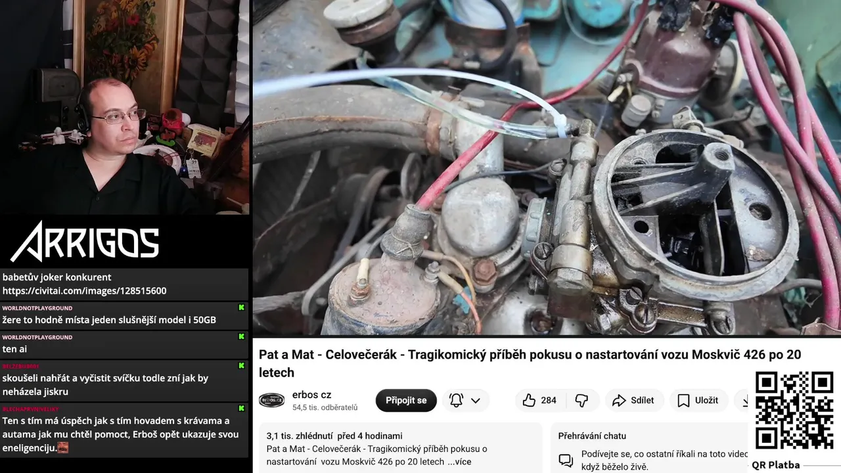Click the Pat a Mat video title
This screenshot has width=841, height=473.
tap(530, 363)
